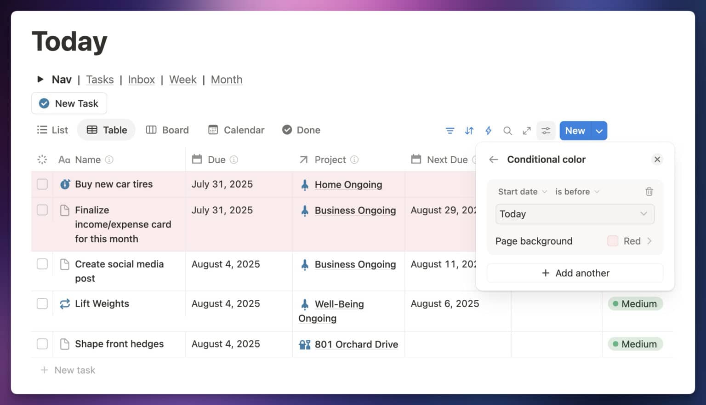This screenshot has height=405, width=706.
Task: Open the New button dropdown chevron
Action: click(599, 131)
